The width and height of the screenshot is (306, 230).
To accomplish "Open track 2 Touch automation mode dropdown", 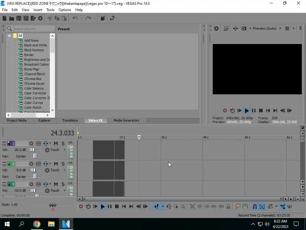I will point(65,170).
